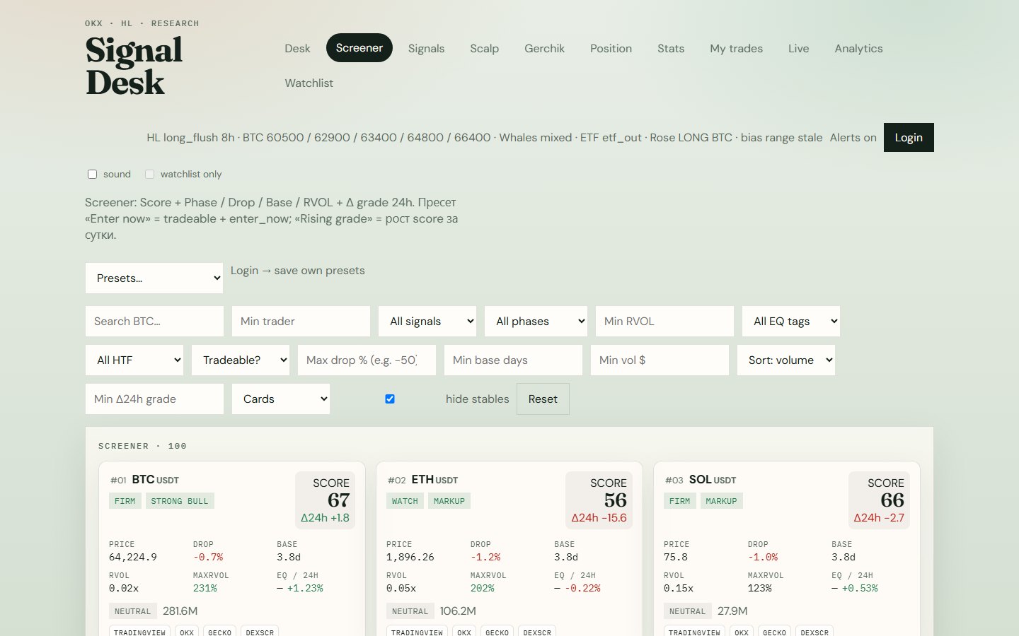Open the All phases dropdown
The image size is (1019, 636).
[x=536, y=322]
